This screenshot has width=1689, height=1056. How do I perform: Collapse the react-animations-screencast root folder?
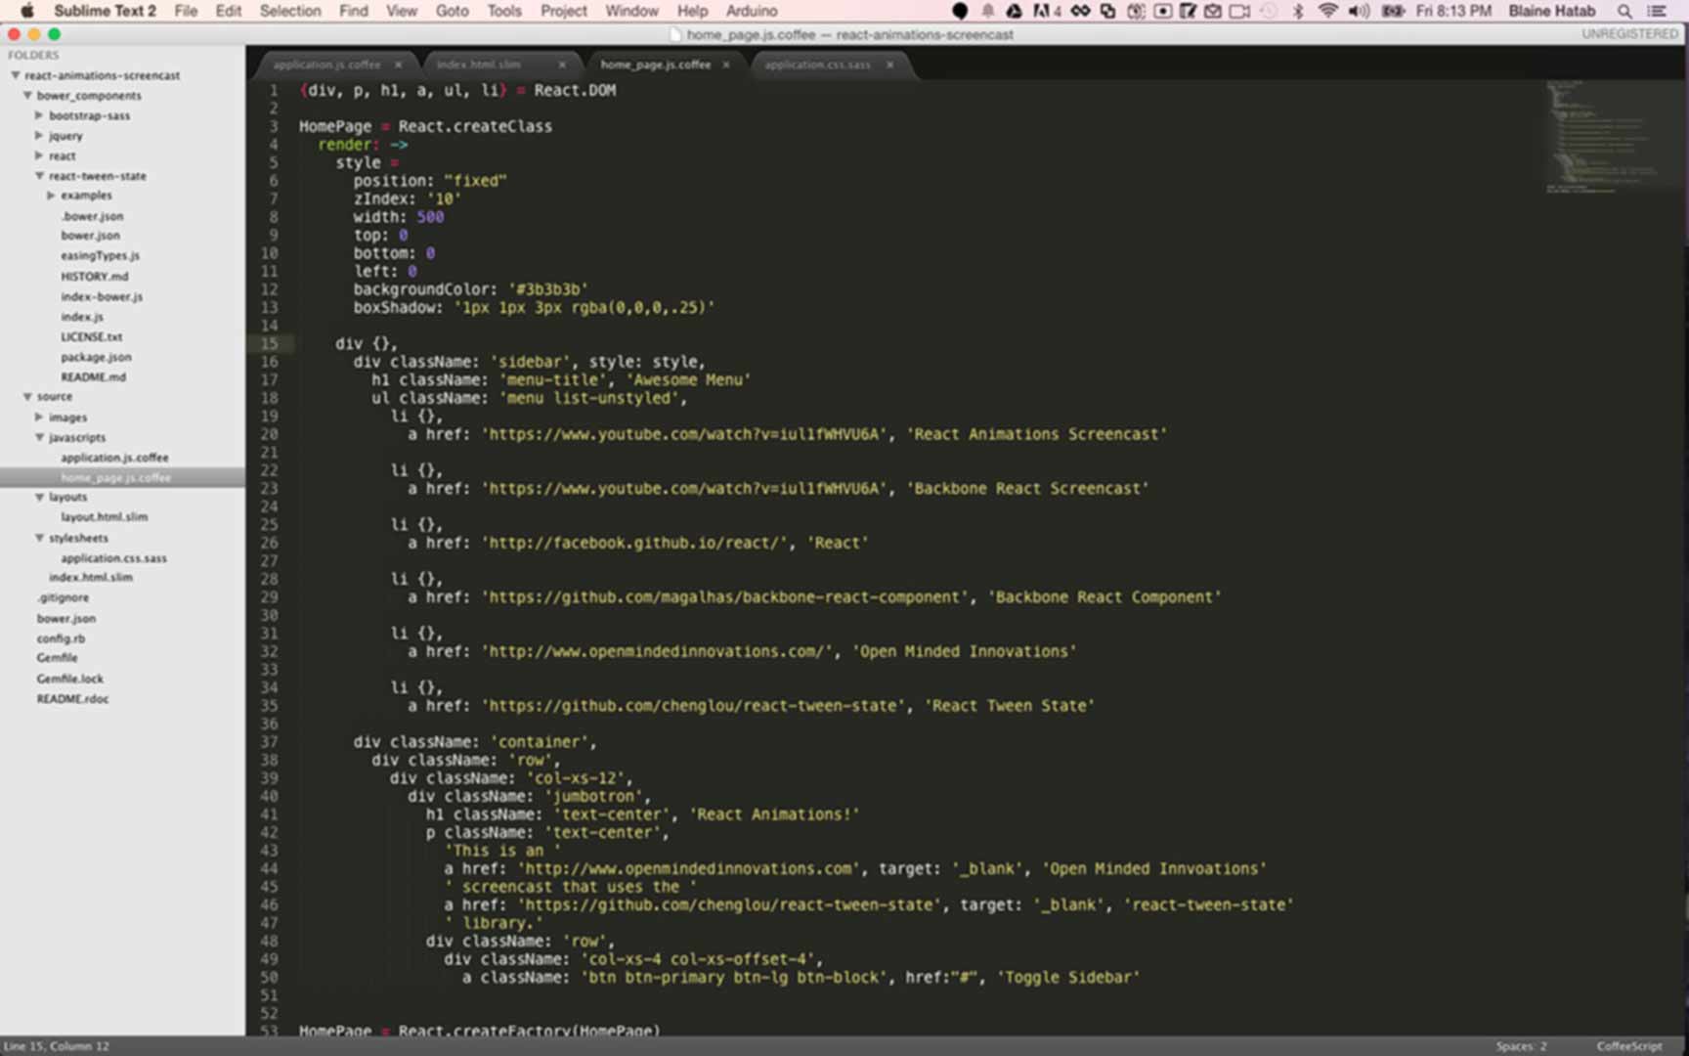tap(15, 75)
